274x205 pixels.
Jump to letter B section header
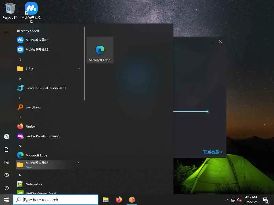point(20,79)
